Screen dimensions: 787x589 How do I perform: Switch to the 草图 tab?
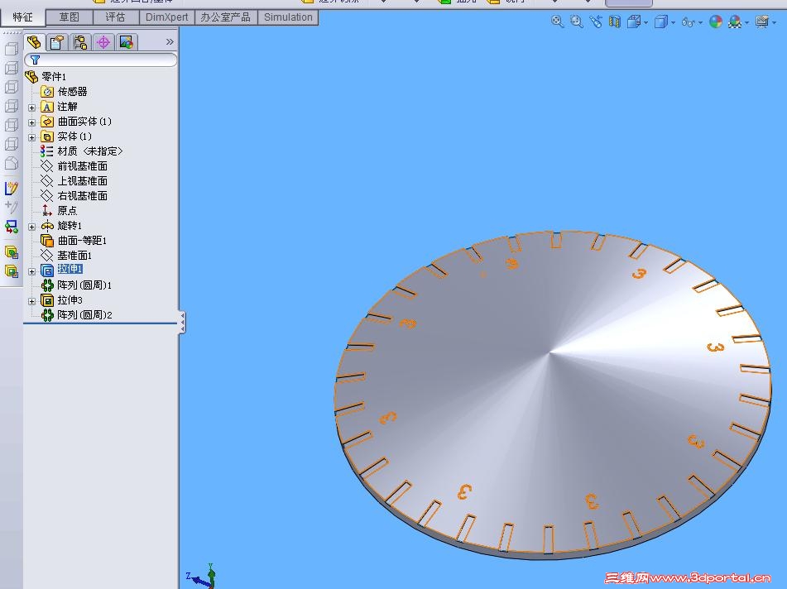point(70,17)
